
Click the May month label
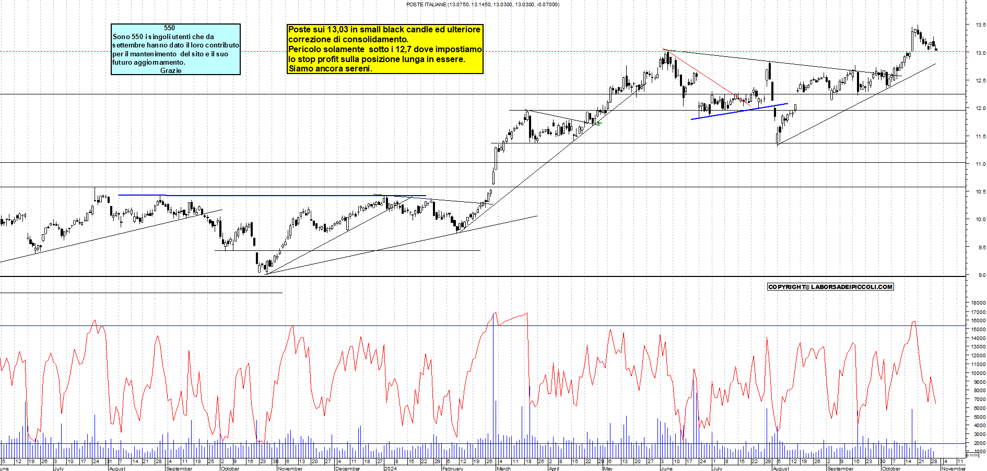pyautogui.click(x=607, y=468)
